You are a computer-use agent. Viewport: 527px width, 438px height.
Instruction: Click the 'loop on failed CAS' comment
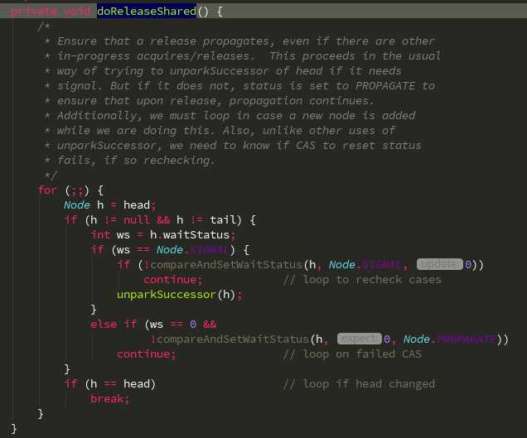pos(352,354)
